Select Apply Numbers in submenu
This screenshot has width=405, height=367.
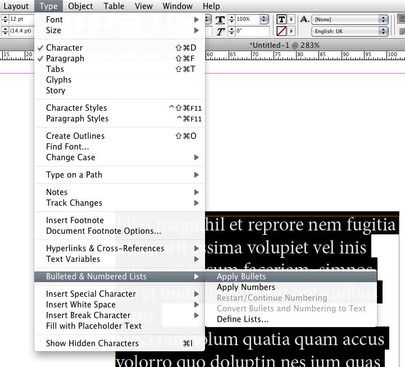[x=291, y=287]
